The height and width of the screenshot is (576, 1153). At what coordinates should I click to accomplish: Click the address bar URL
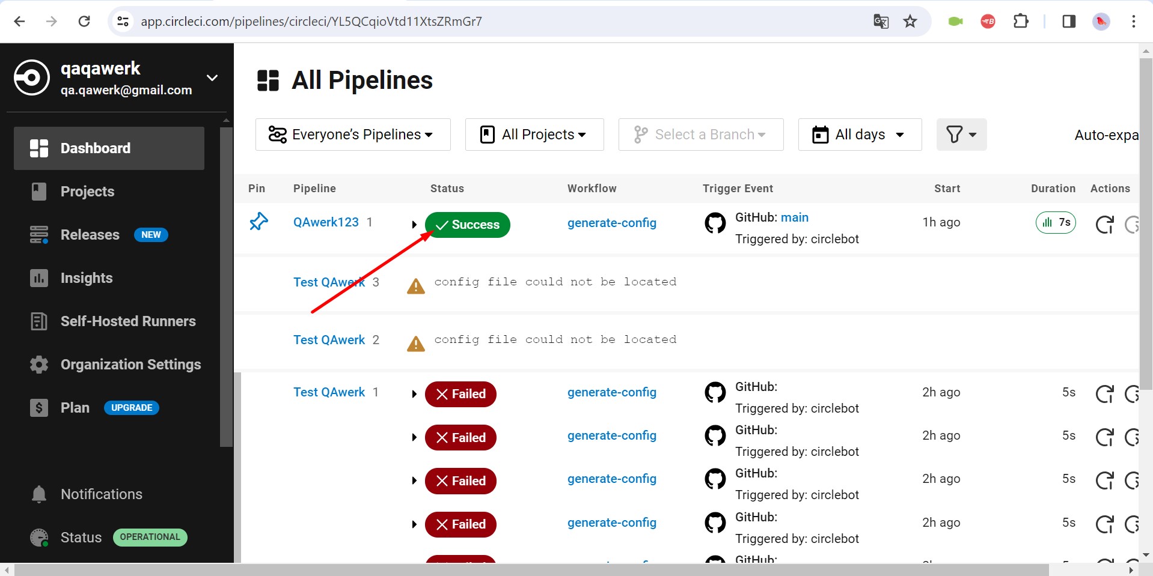[311, 22]
